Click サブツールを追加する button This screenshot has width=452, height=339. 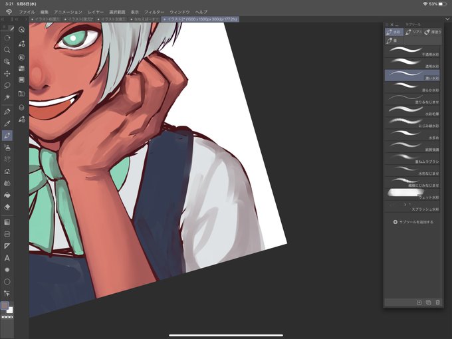(413, 222)
